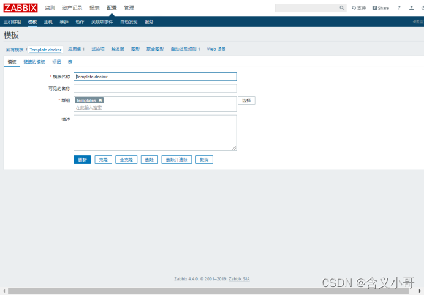Go to 关联项事件 submenu item

pyautogui.click(x=102, y=22)
